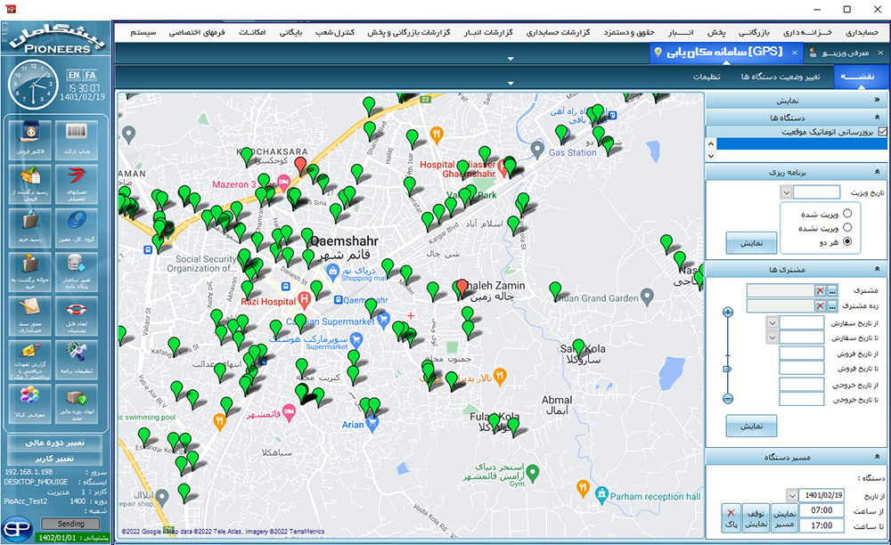Click the توقف نمایش button
891x545 pixels.
coord(756,518)
